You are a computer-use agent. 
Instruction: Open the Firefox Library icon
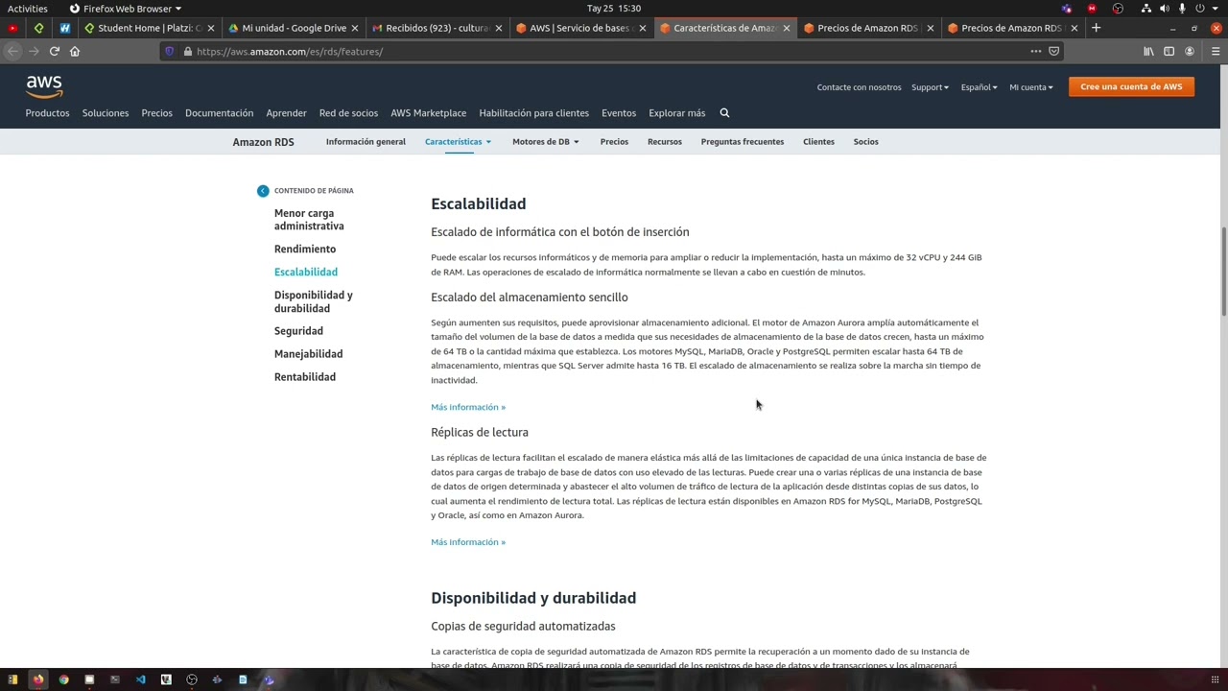pos(1148,51)
